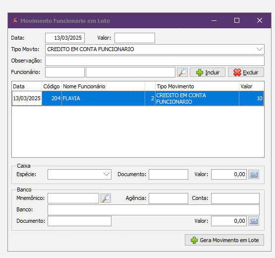This screenshot has width=275, height=258.
Task: Expand the Espécie dropdown in Caixa
Action: tap(107, 174)
